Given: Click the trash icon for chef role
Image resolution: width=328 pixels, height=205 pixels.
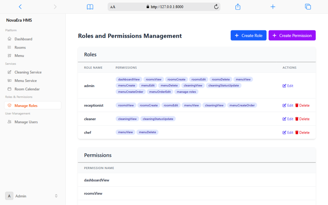Looking at the screenshot, I should [297, 132].
